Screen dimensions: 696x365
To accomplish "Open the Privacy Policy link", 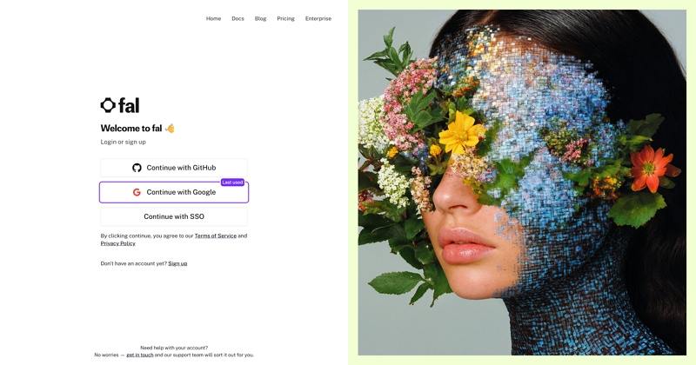I will point(118,243).
